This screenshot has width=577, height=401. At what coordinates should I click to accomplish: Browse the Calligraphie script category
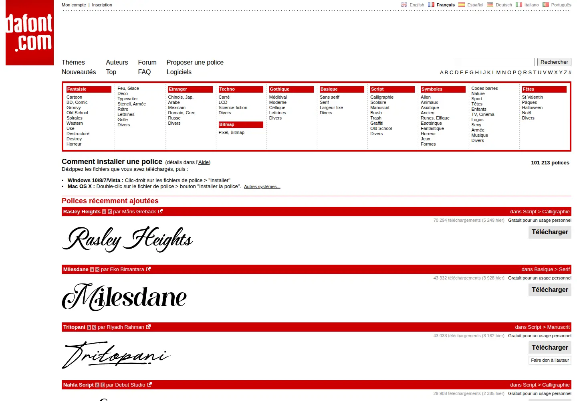pos(382,97)
